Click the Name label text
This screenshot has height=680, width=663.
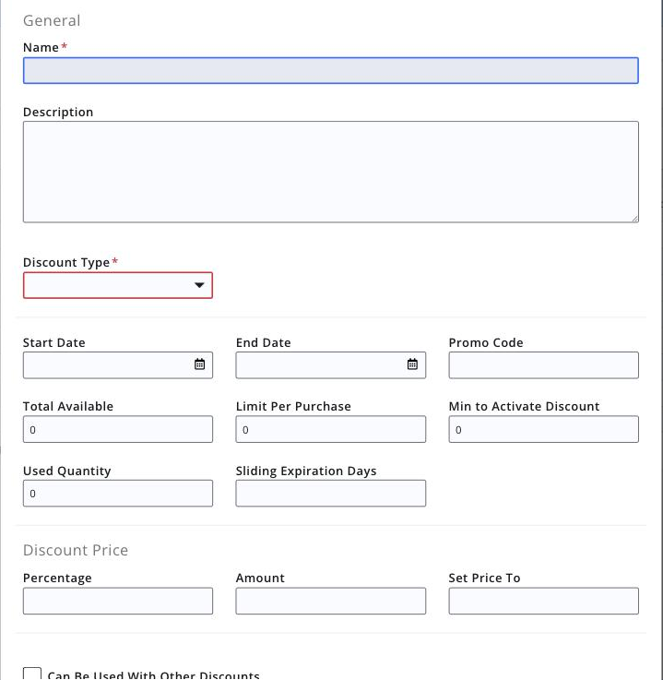[x=41, y=47]
